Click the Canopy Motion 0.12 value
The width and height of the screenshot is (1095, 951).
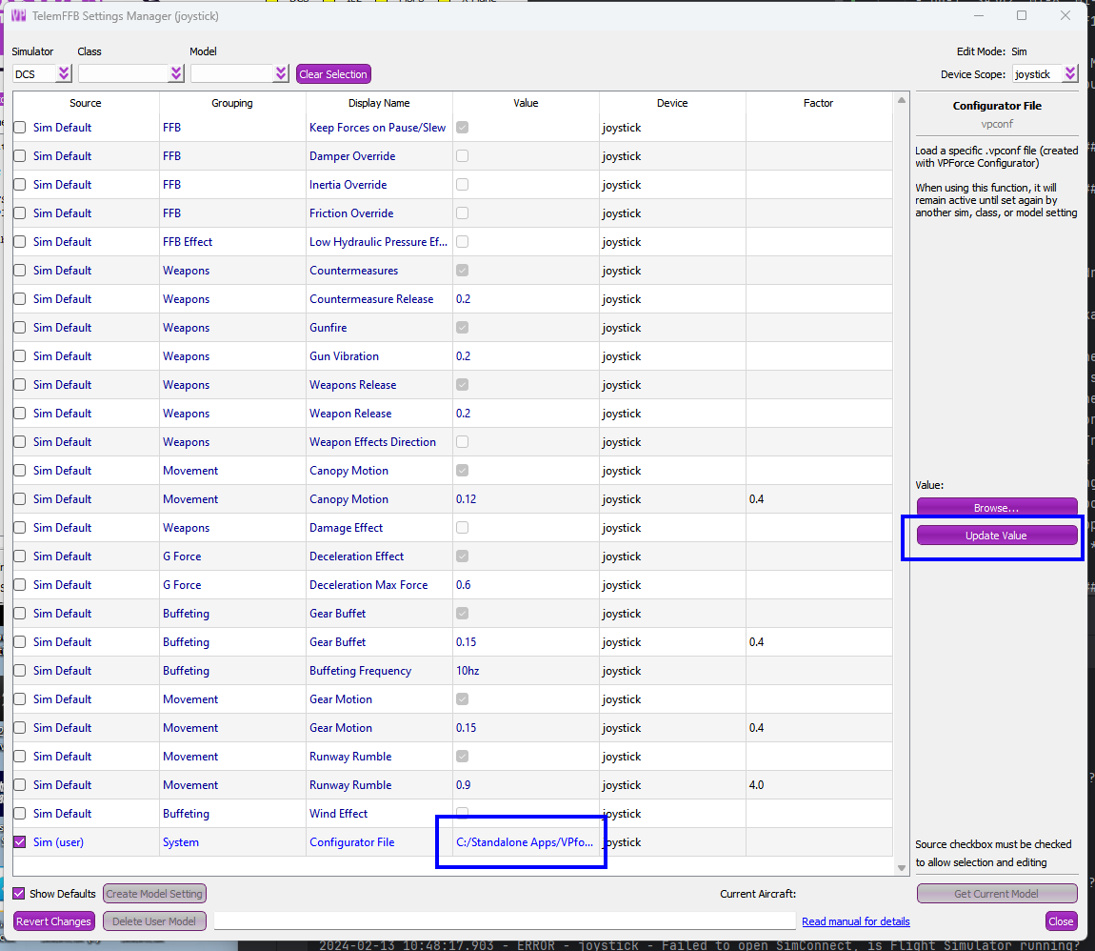(466, 499)
